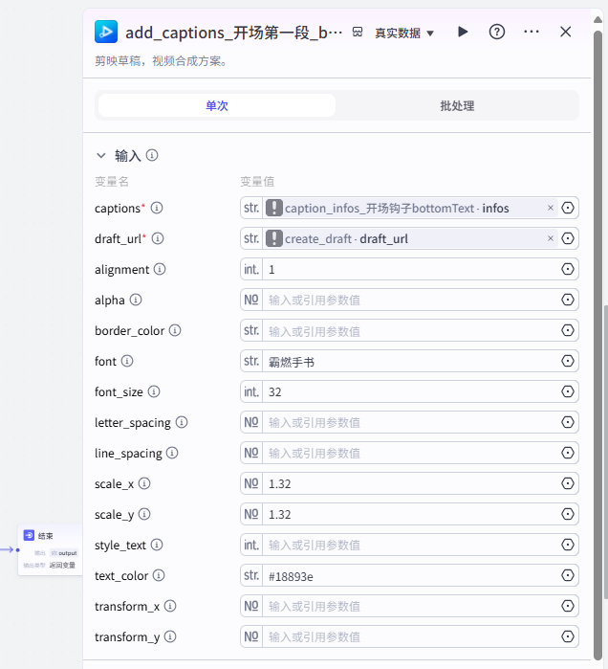Click the empty transform_y value field
Viewport: 608px width, 669px height.
[411, 636]
